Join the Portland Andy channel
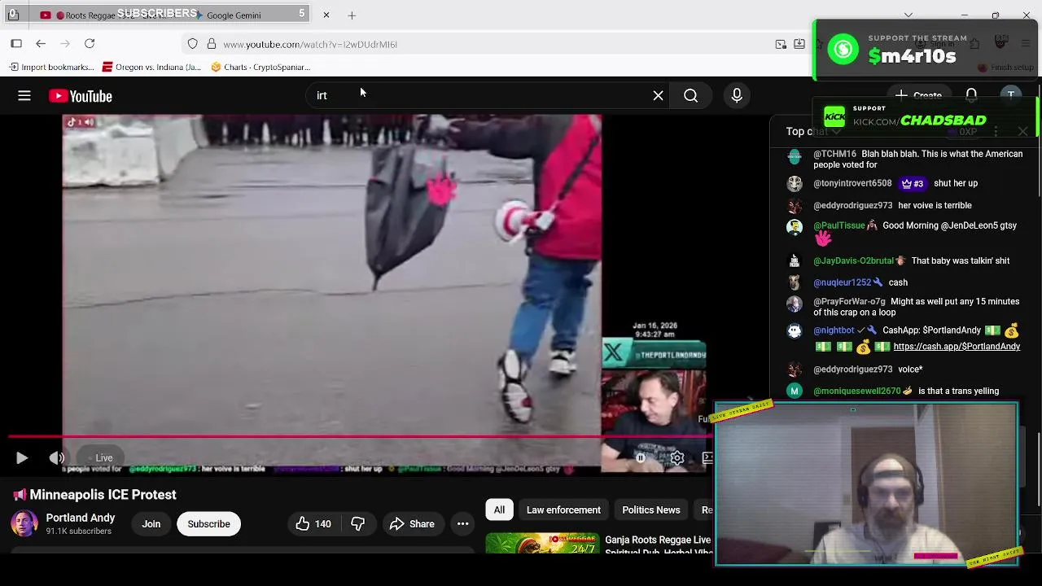 151,524
